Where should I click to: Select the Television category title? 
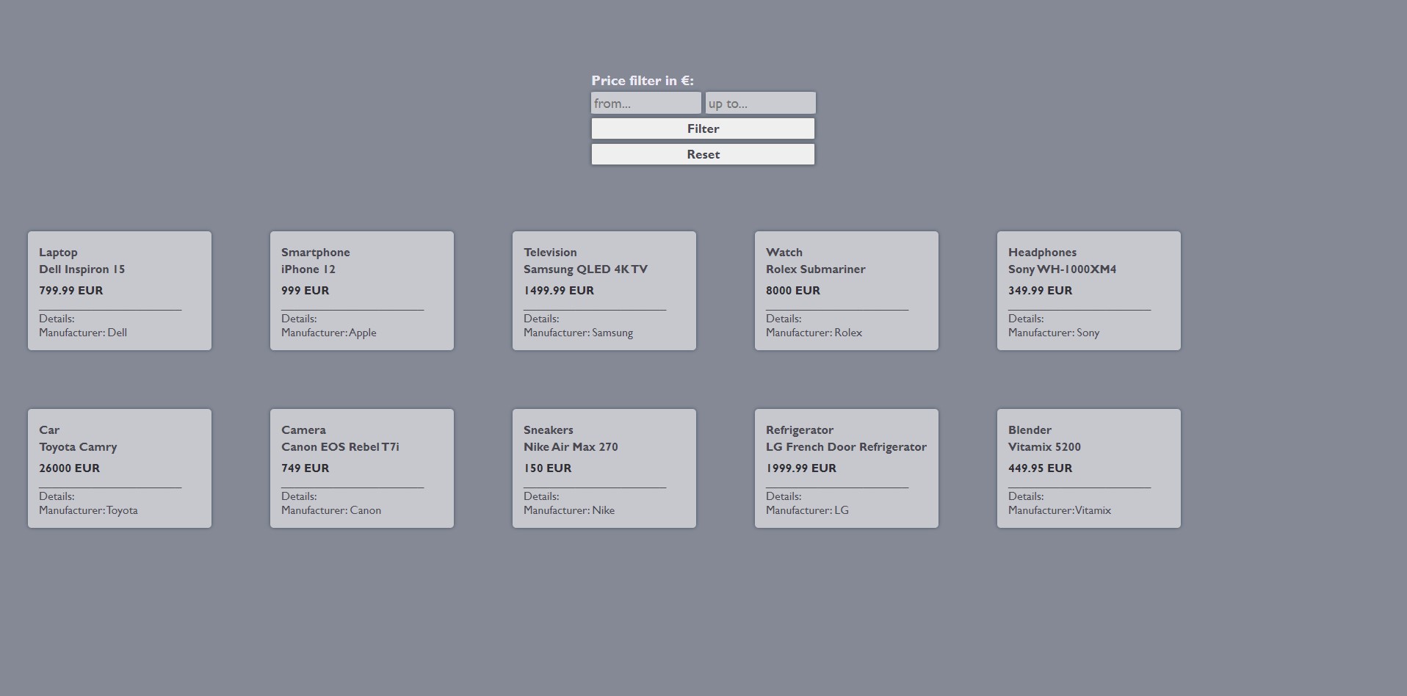550,253
